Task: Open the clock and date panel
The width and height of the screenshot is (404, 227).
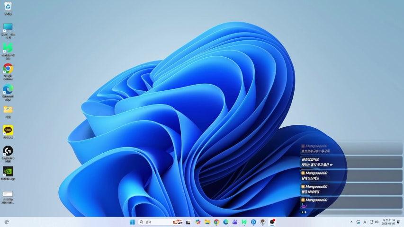Action: coord(388,222)
